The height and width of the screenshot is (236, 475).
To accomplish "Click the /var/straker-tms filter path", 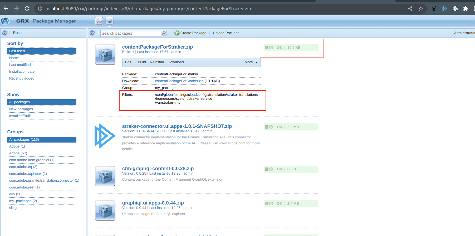I will 168,103.
